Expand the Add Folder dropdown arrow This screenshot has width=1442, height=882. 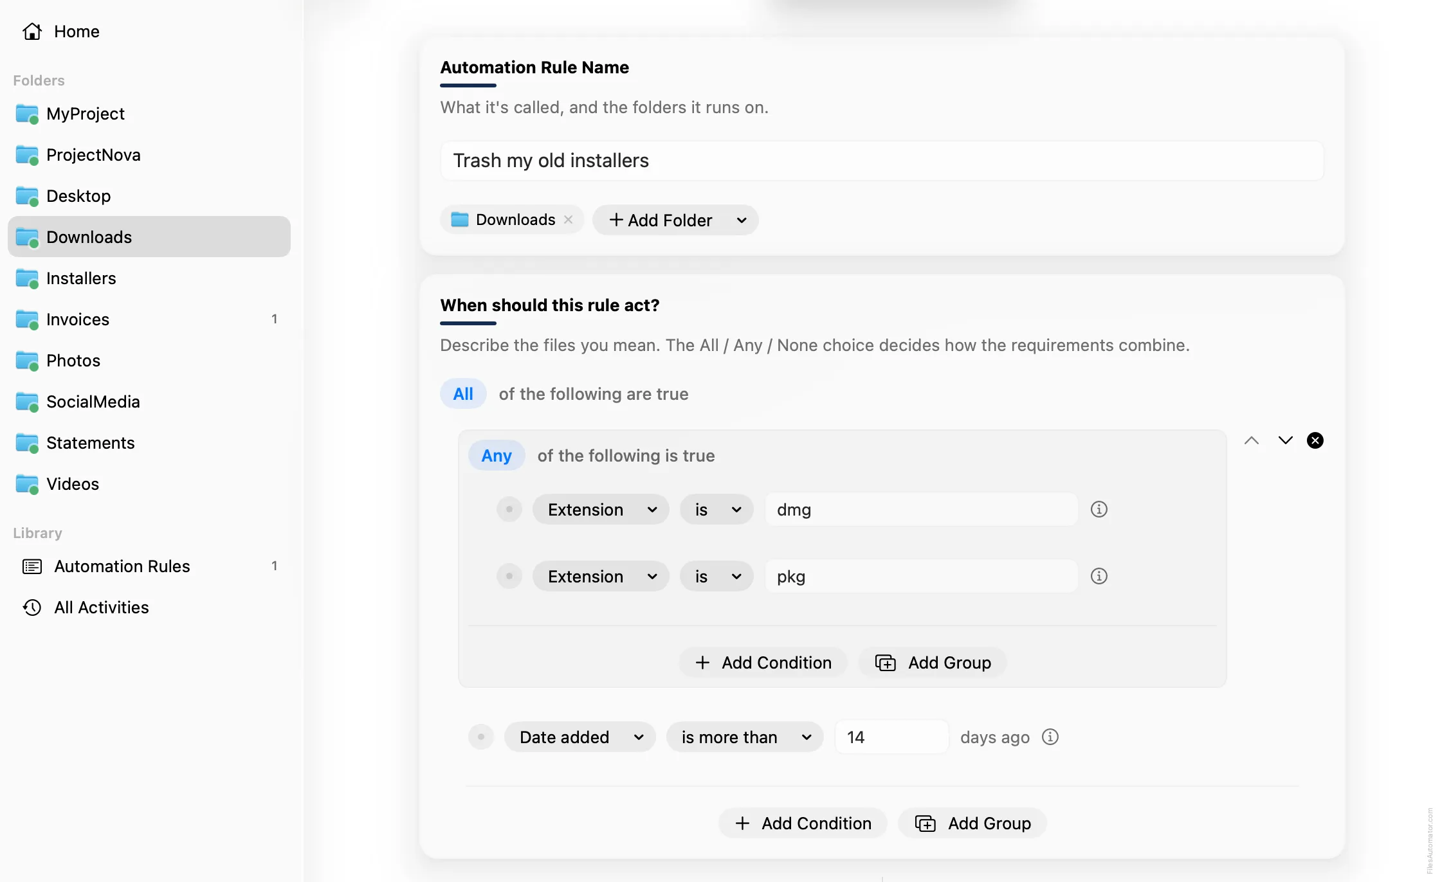tap(742, 221)
